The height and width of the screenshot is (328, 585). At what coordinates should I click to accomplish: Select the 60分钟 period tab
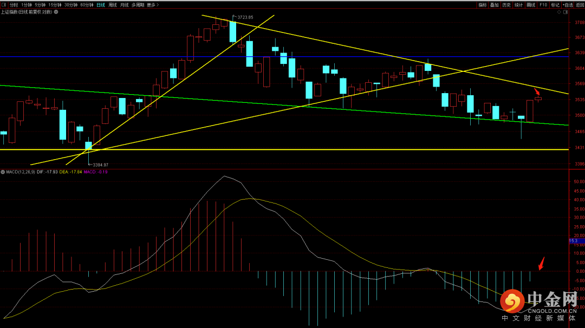point(87,5)
